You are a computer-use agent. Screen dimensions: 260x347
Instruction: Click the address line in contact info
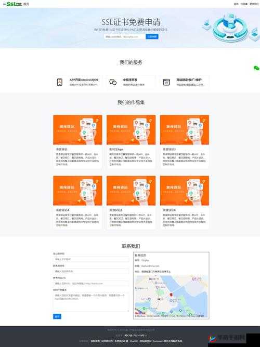tap(156, 271)
